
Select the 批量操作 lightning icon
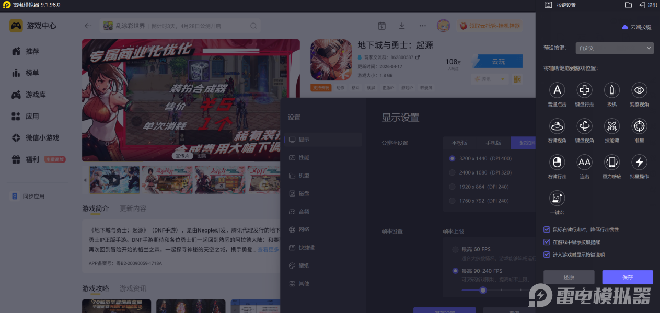point(639,162)
